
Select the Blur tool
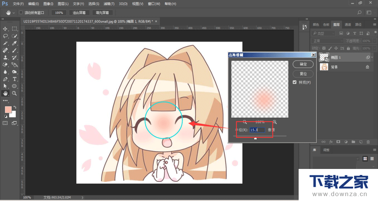pos(5,72)
